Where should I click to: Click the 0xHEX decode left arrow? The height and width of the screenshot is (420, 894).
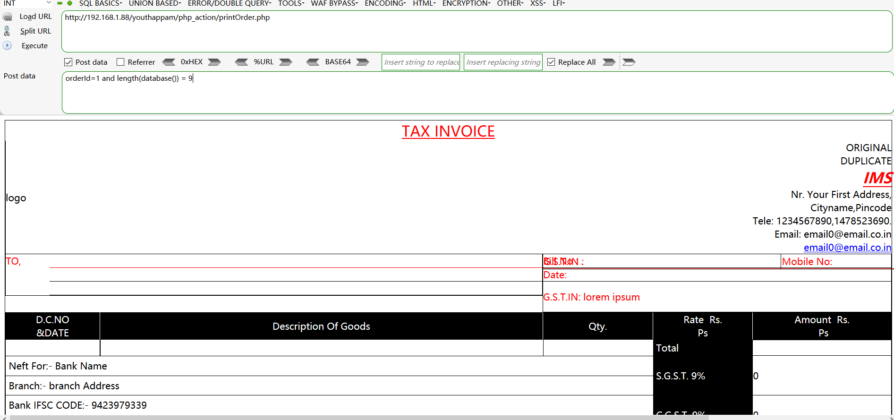click(169, 62)
